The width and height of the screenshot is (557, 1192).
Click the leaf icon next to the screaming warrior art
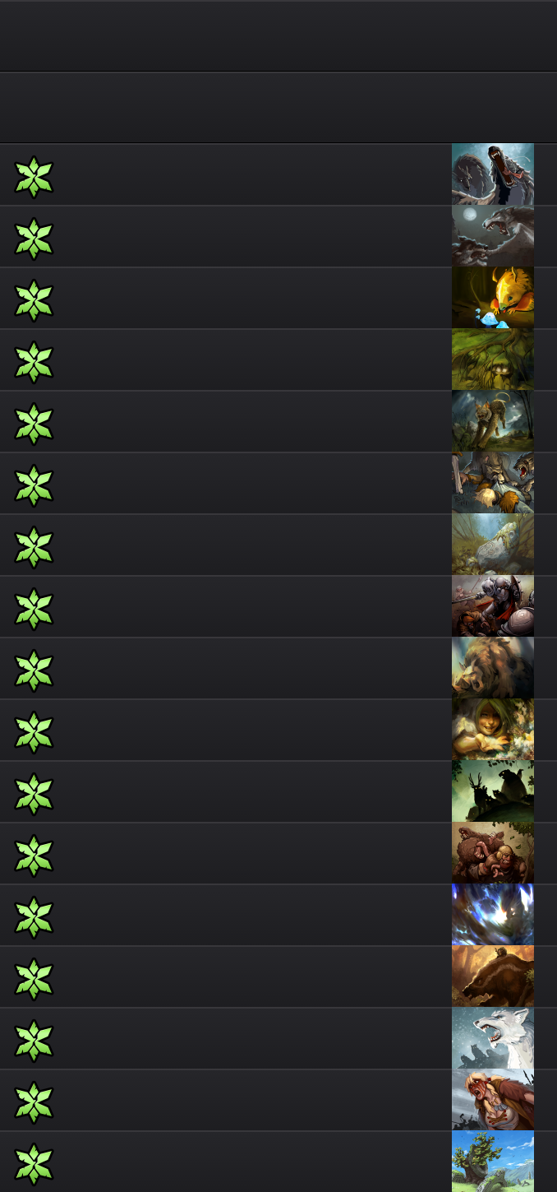(x=34, y=1102)
